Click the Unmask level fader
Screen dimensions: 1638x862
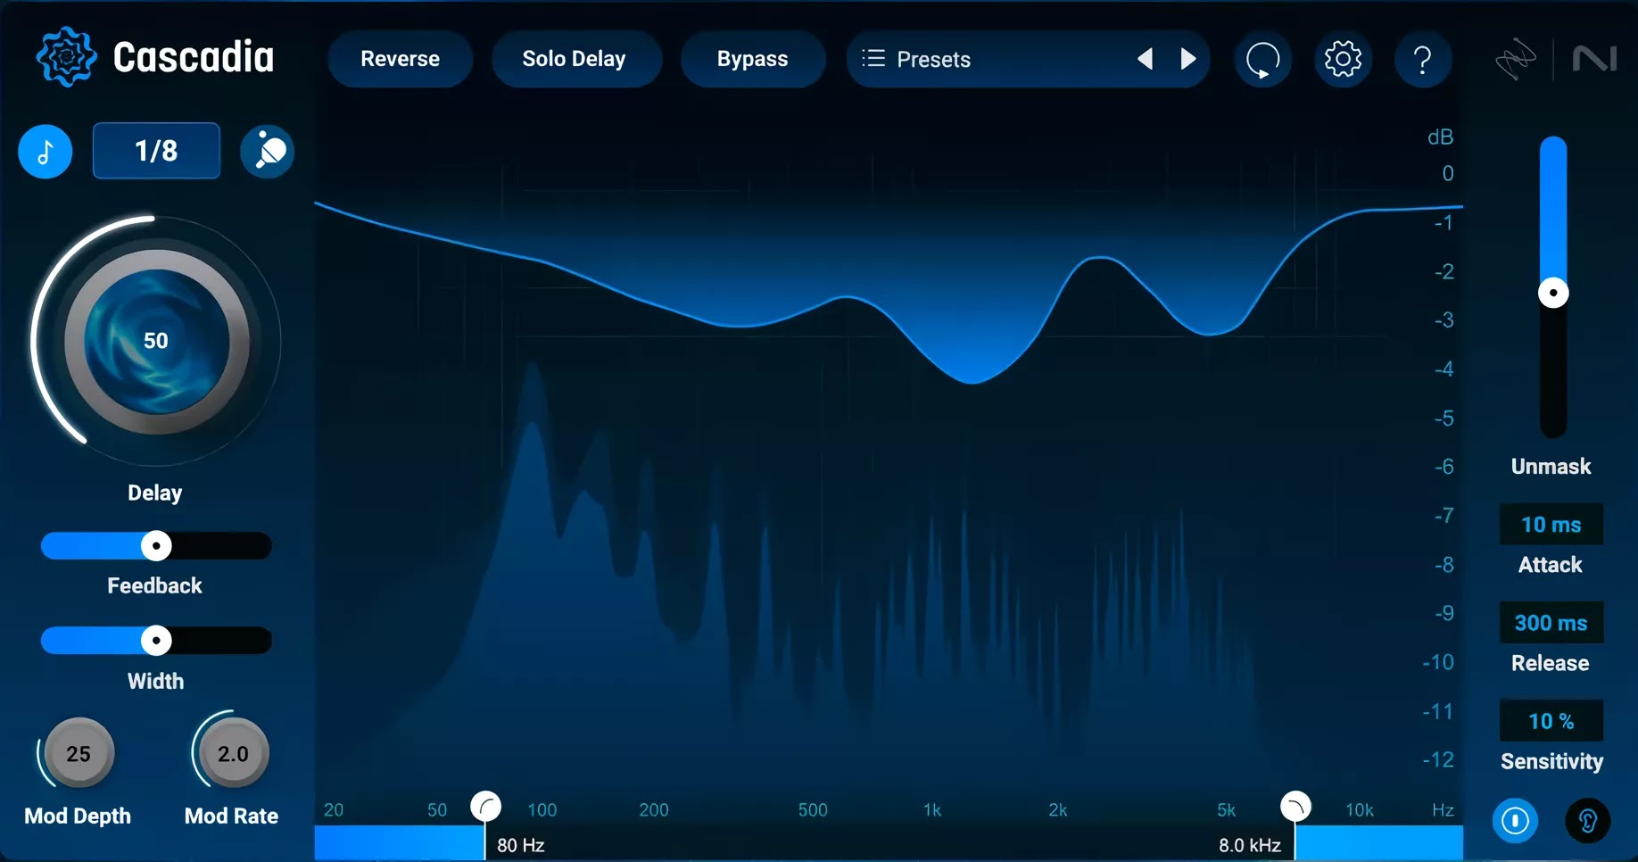(1552, 293)
